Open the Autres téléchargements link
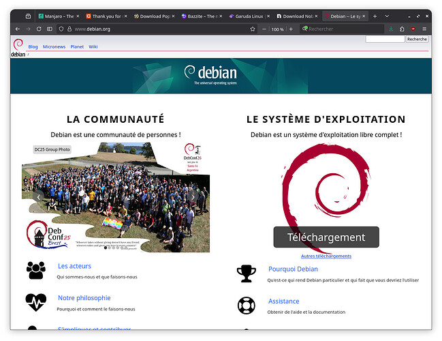The width and height of the screenshot is (442, 341). point(326,256)
